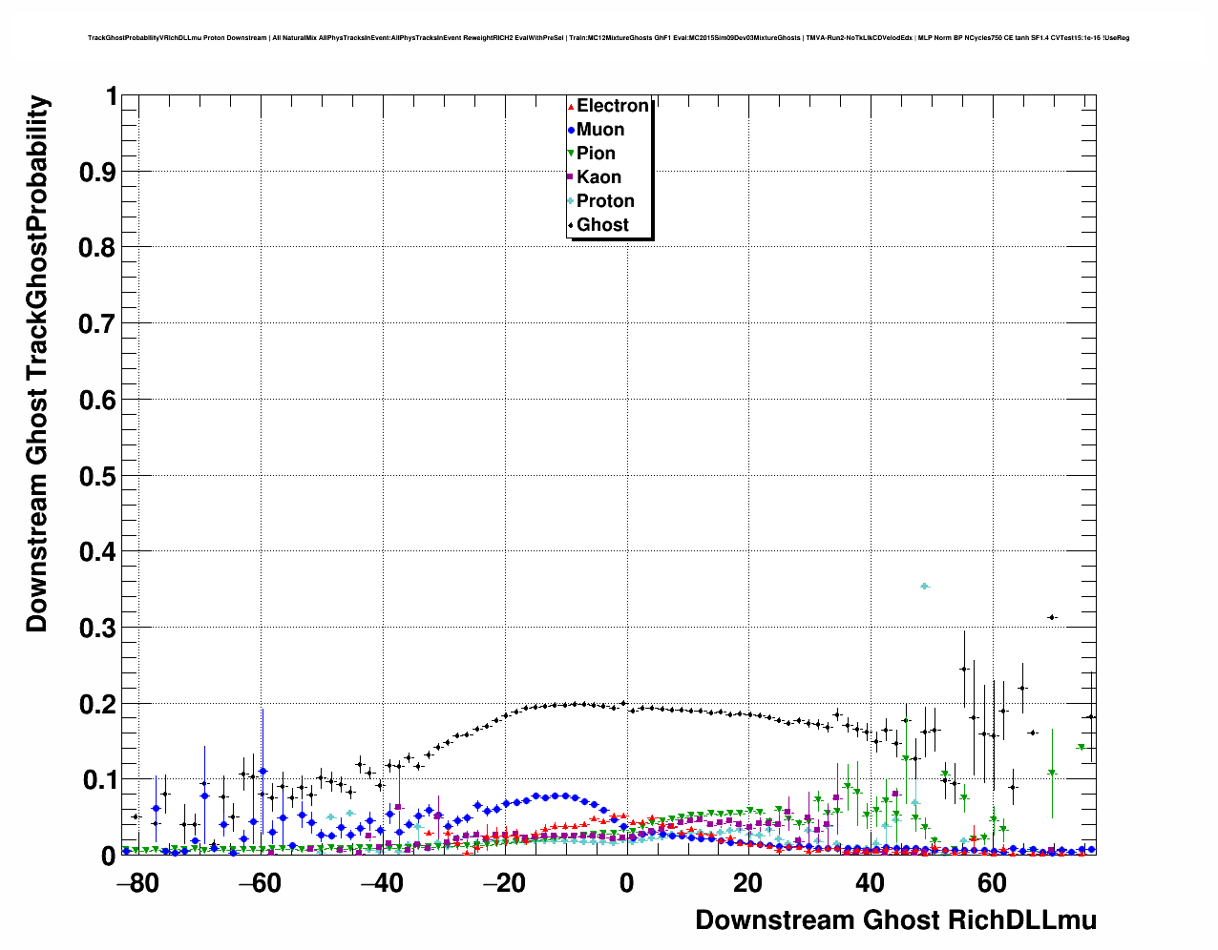The height and width of the screenshot is (950, 1218).
Task: Click the x-axis tick label "20"
Action: point(748,883)
